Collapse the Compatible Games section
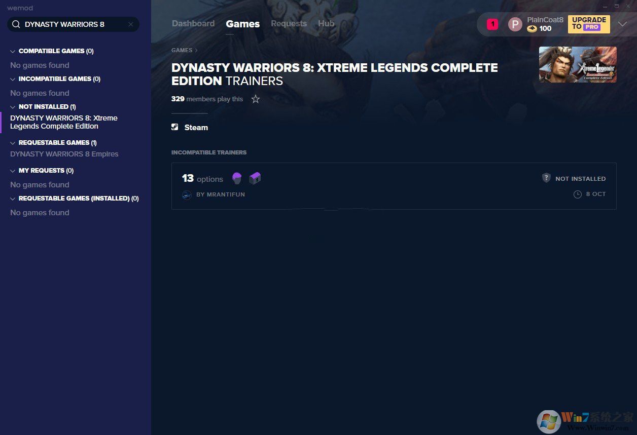637x435 pixels. (x=13, y=51)
